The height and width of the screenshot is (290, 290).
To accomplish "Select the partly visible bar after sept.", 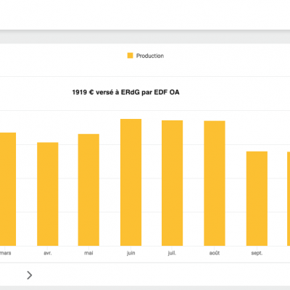I will coord(289,199).
